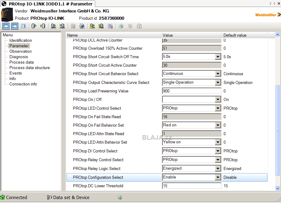Open Identification in the menu tree
This screenshot has width=281, height=203.
(x=21, y=40)
